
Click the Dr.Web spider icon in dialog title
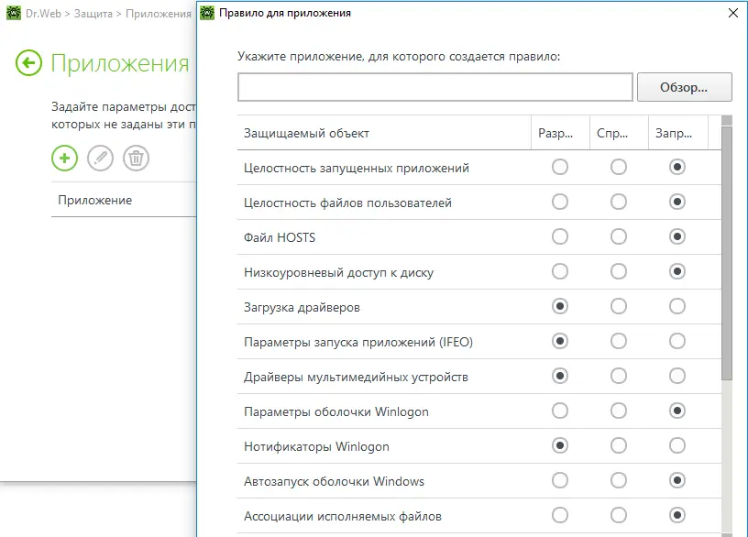[x=207, y=13]
